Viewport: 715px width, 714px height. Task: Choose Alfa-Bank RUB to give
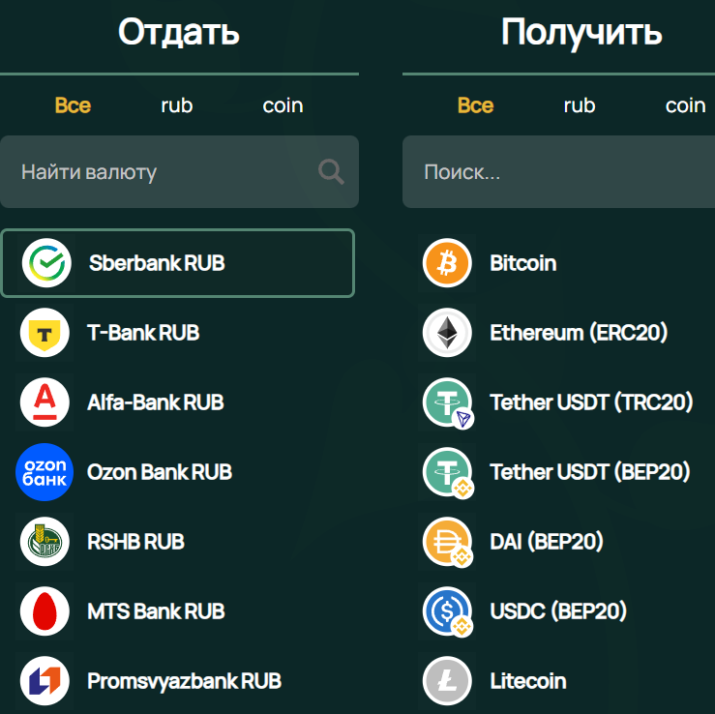[x=178, y=402]
